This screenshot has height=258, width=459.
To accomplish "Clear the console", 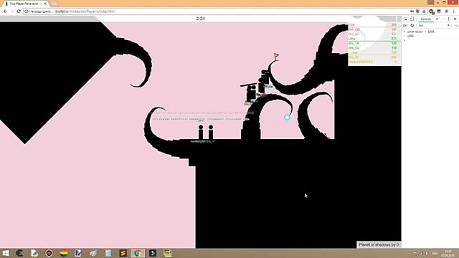I will tap(412, 26).
